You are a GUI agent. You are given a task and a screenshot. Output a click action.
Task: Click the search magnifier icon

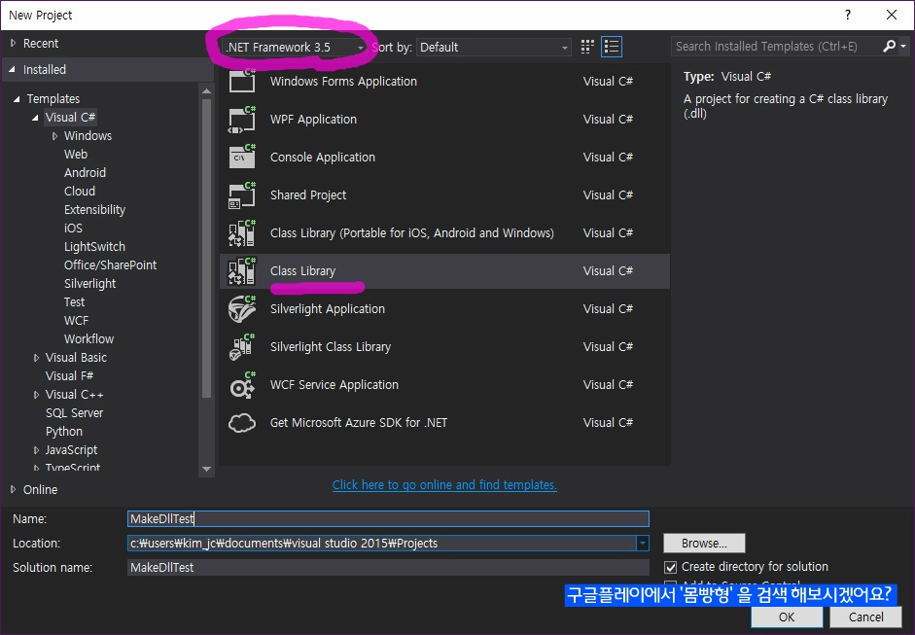point(889,46)
